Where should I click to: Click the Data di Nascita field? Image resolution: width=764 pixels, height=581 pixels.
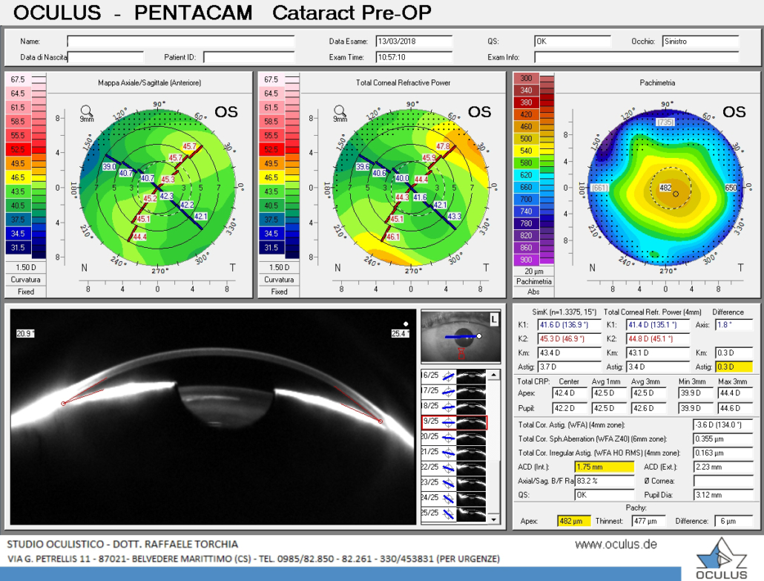click(x=106, y=57)
